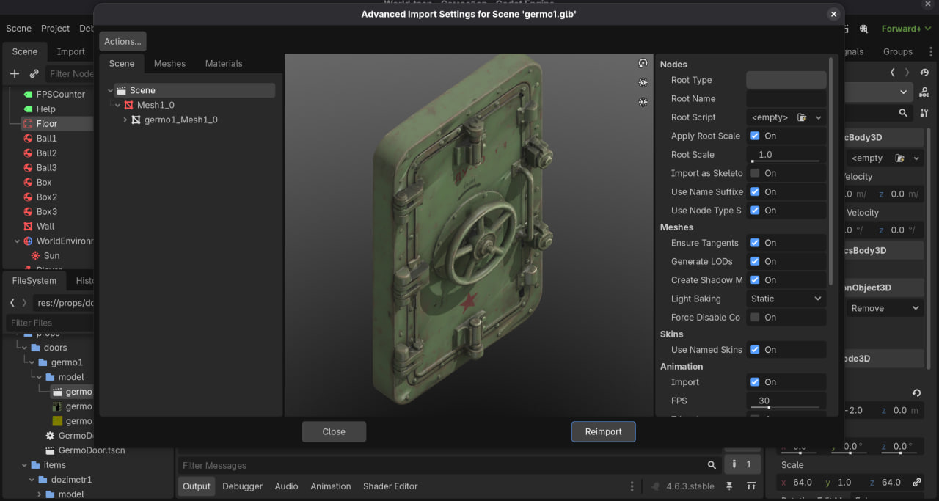
Task: Enable Force Disable Compression checkbox
Action: 755,318
